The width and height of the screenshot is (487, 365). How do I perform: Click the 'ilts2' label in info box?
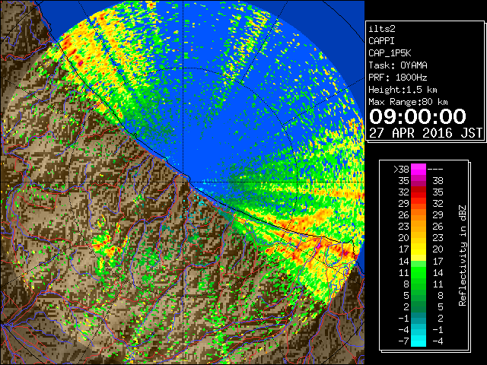[382, 29]
